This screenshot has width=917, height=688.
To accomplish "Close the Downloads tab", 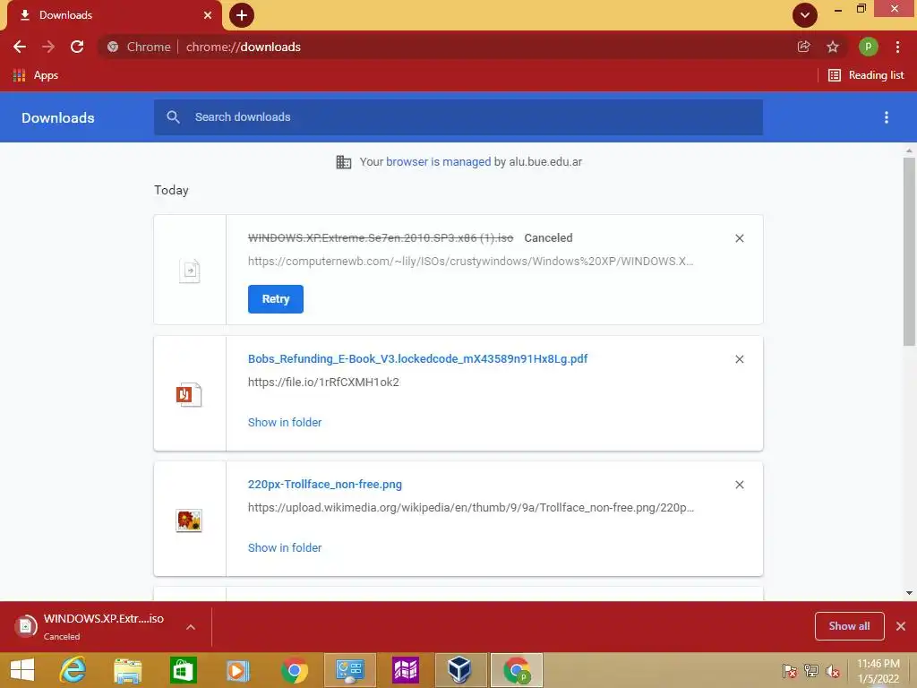I will pos(208,15).
